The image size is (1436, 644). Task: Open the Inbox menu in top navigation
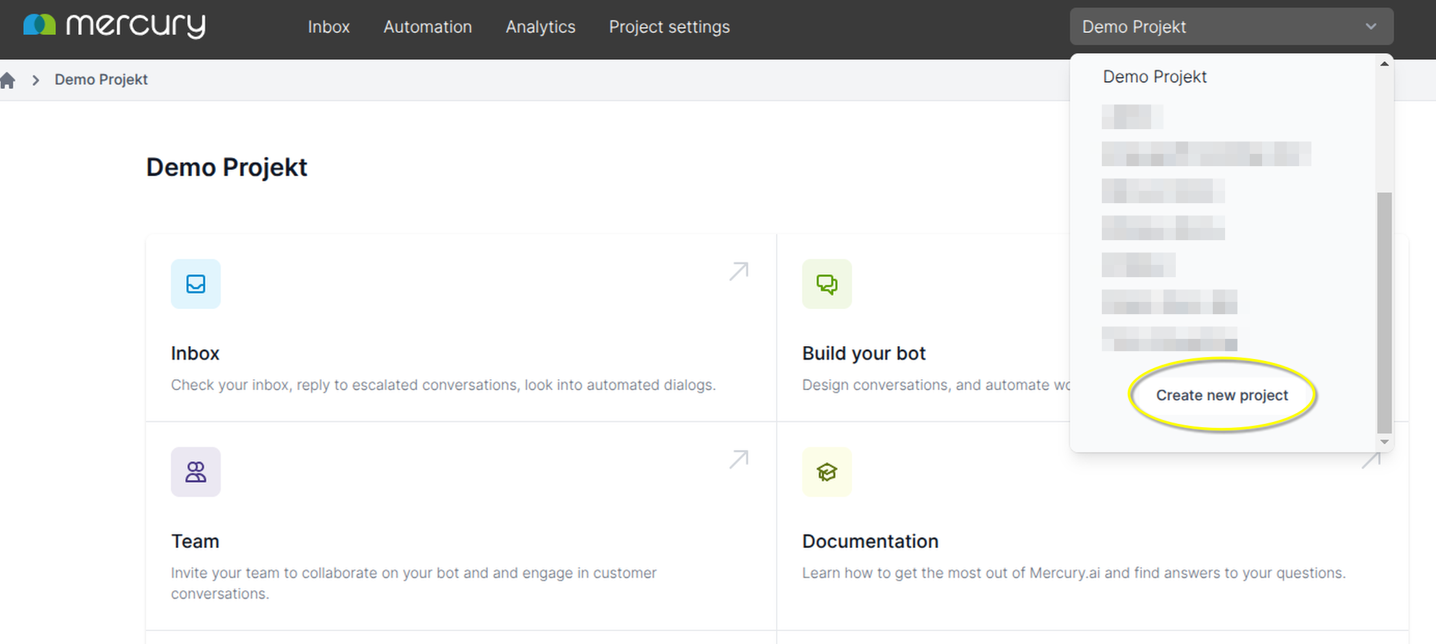329,27
